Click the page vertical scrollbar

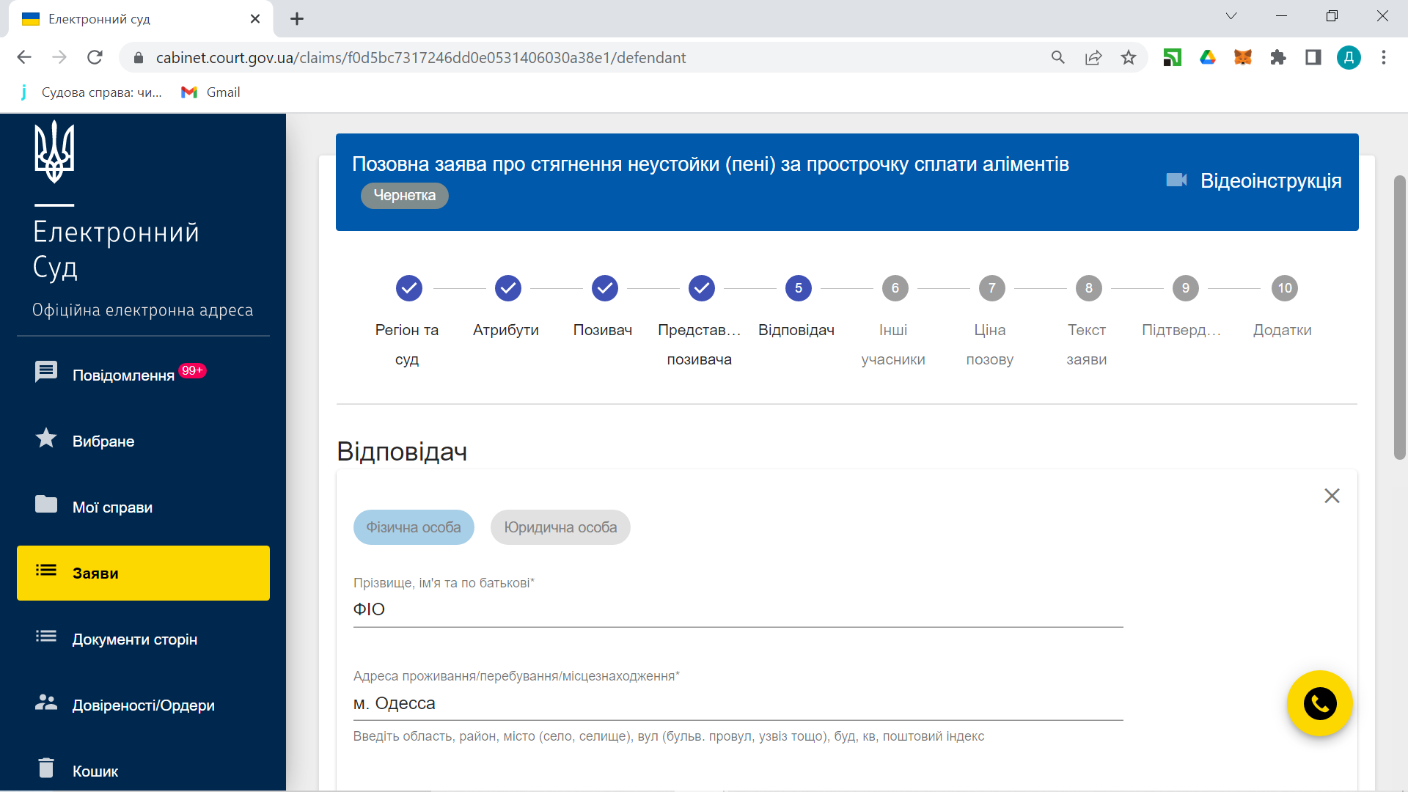(x=1399, y=317)
